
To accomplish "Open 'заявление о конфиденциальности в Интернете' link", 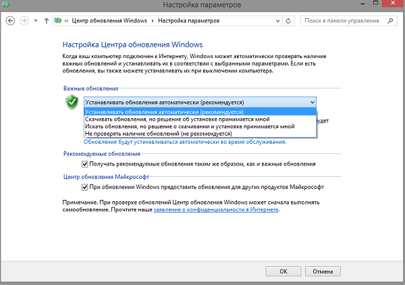I will tap(216, 209).
